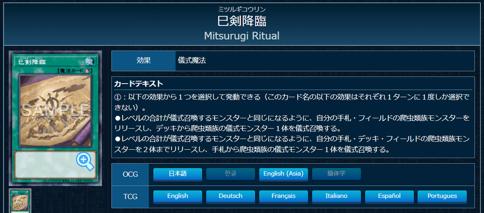
Task: Switch to 日本語 OCG language
Action: pyautogui.click(x=177, y=174)
